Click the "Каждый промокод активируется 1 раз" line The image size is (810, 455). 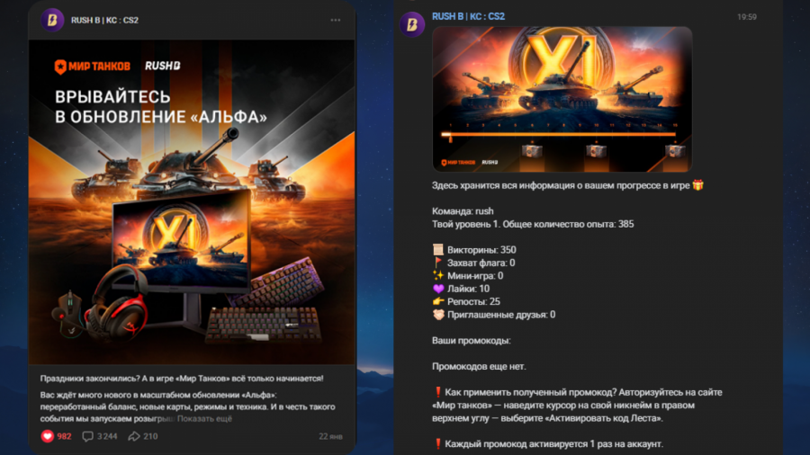coord(548,443)
